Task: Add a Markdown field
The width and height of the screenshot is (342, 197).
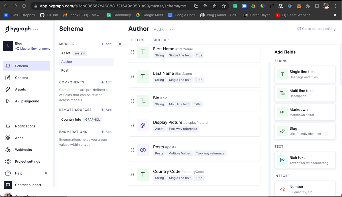Action: [x=305, y=112]
